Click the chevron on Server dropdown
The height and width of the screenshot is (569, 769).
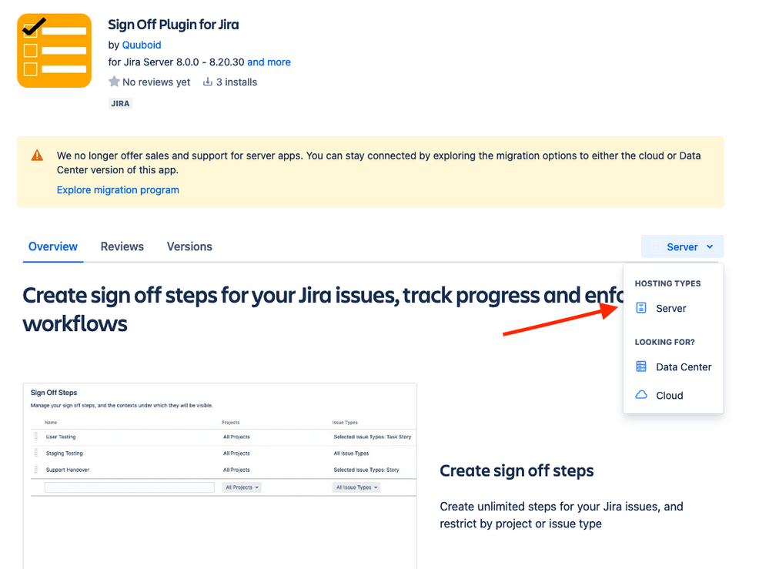click(x=710, y=246)
